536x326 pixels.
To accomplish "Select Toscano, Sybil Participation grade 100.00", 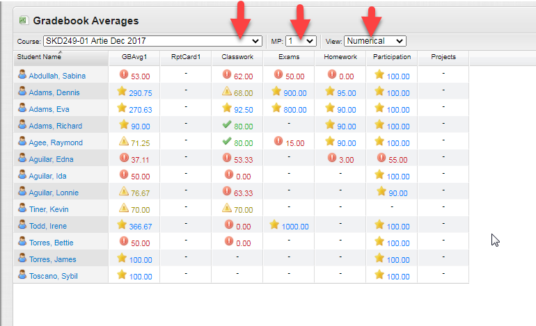I will tap(398, 277).
